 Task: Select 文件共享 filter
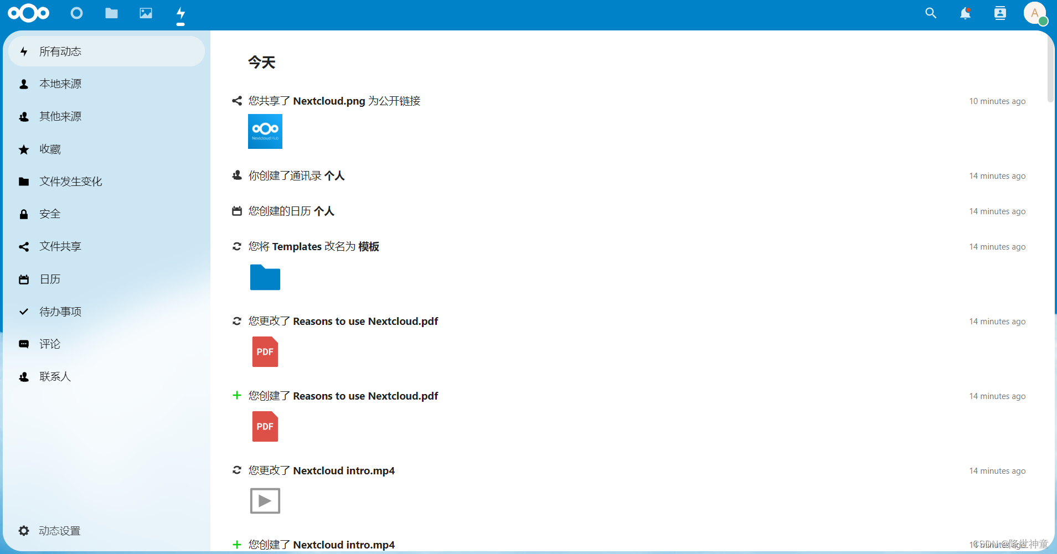click(107, 246)
